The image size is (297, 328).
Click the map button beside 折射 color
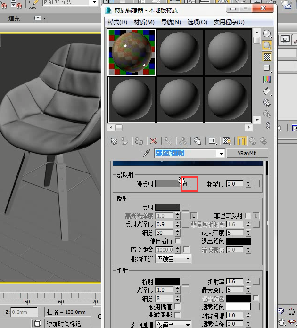pyautogui.click(x=185, y=281)
